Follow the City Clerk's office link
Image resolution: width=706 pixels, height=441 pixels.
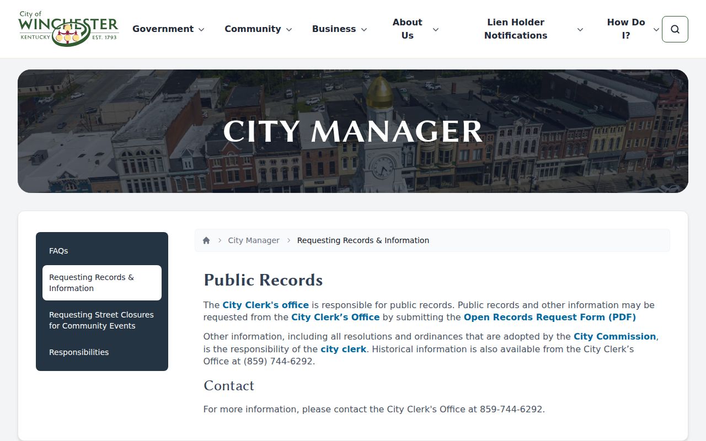pyautogui.click(x=265, y=305)
